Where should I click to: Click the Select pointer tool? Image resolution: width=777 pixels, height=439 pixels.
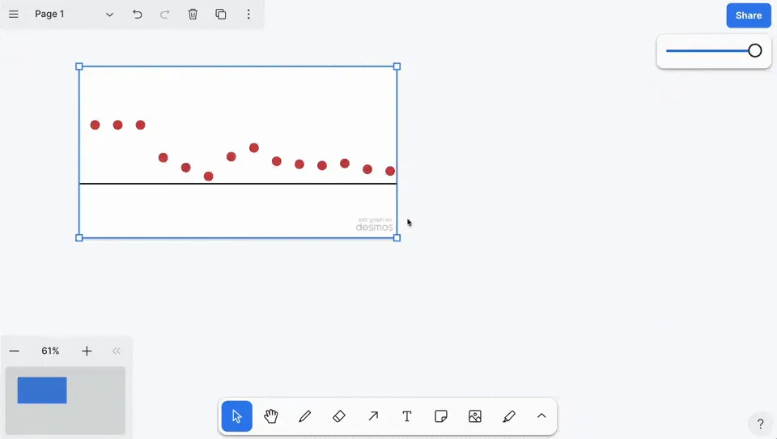pyautogui.click(x=237, y=416)
